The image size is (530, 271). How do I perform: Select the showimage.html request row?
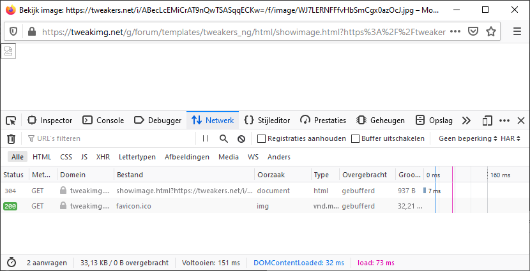pyautogui.click(x=265, y=191)
